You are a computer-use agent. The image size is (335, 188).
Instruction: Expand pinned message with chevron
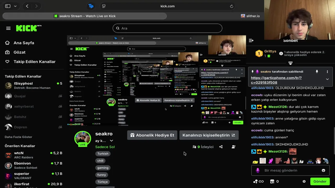327,79
